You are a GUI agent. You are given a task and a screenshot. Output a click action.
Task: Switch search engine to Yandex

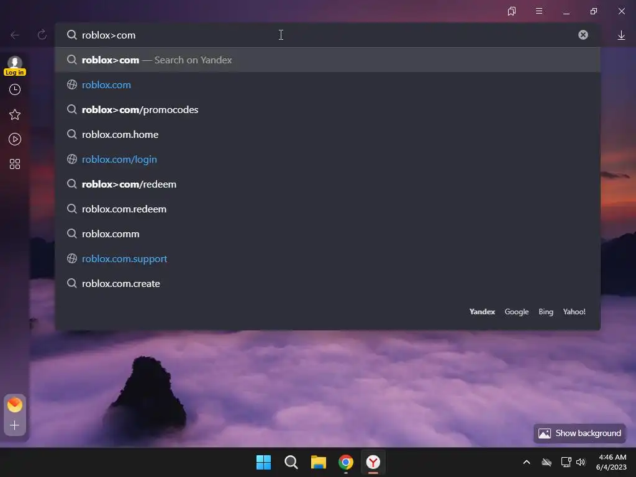(x=482, y=312)
